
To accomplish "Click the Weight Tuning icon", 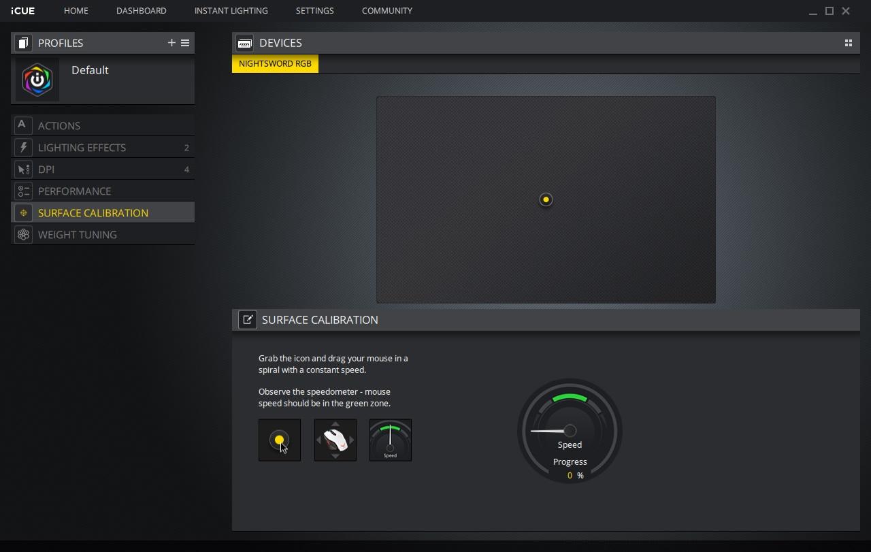I will [23, 234].
